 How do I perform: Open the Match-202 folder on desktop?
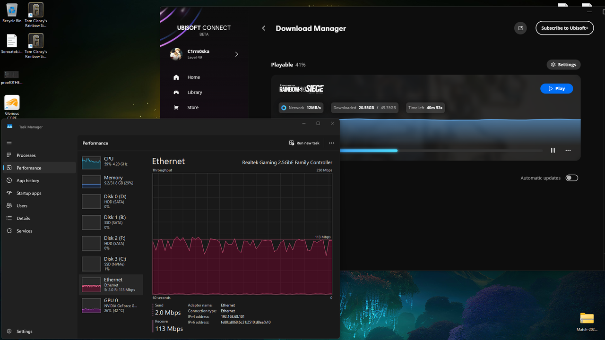(587, 322)
